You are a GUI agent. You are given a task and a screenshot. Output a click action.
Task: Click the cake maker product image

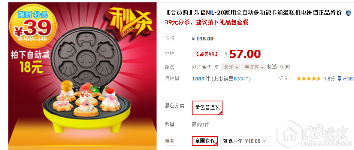(82, 76)
